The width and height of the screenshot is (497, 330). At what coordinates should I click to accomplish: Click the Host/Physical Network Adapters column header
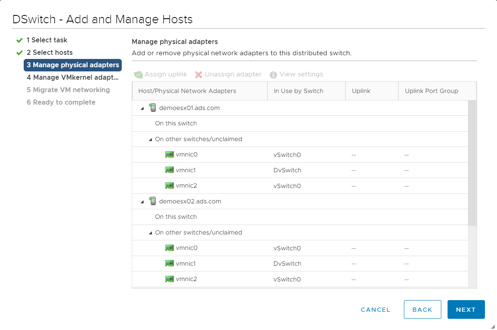tap(200, 91)
